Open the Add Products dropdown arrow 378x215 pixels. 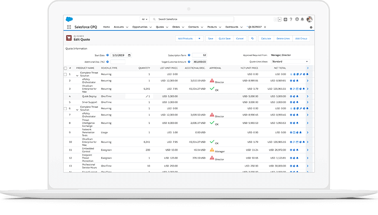(199, 38)
